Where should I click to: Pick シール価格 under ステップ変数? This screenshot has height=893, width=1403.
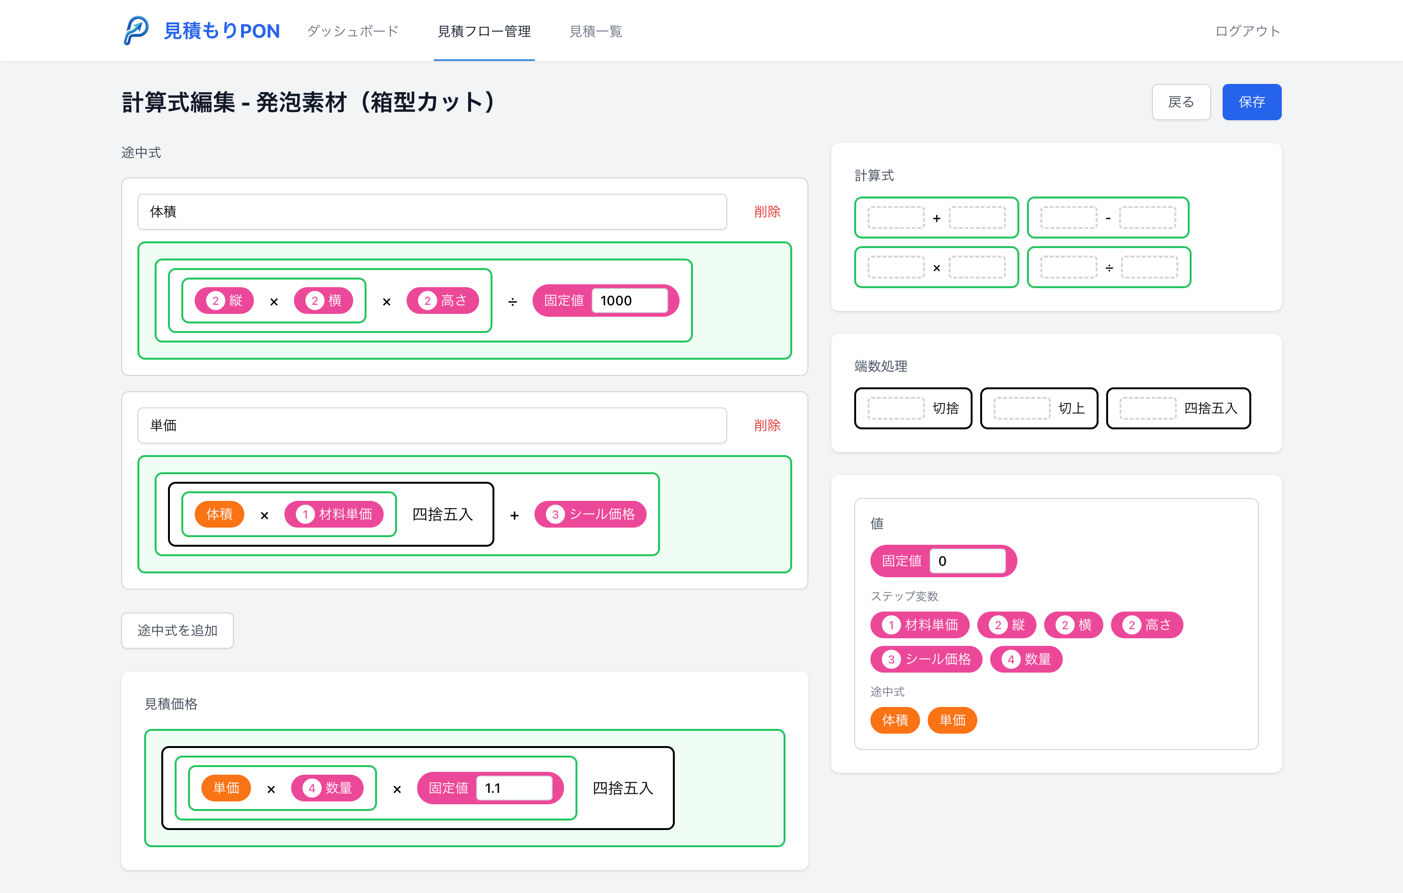coord(926,659)
